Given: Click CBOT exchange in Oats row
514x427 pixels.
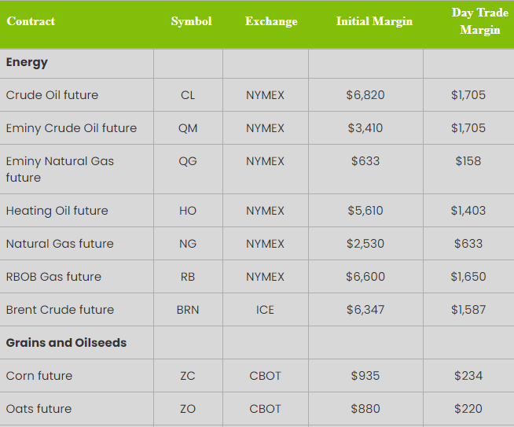Looking at the screenshot, I should pyautogui.click(x=265, y=409).
